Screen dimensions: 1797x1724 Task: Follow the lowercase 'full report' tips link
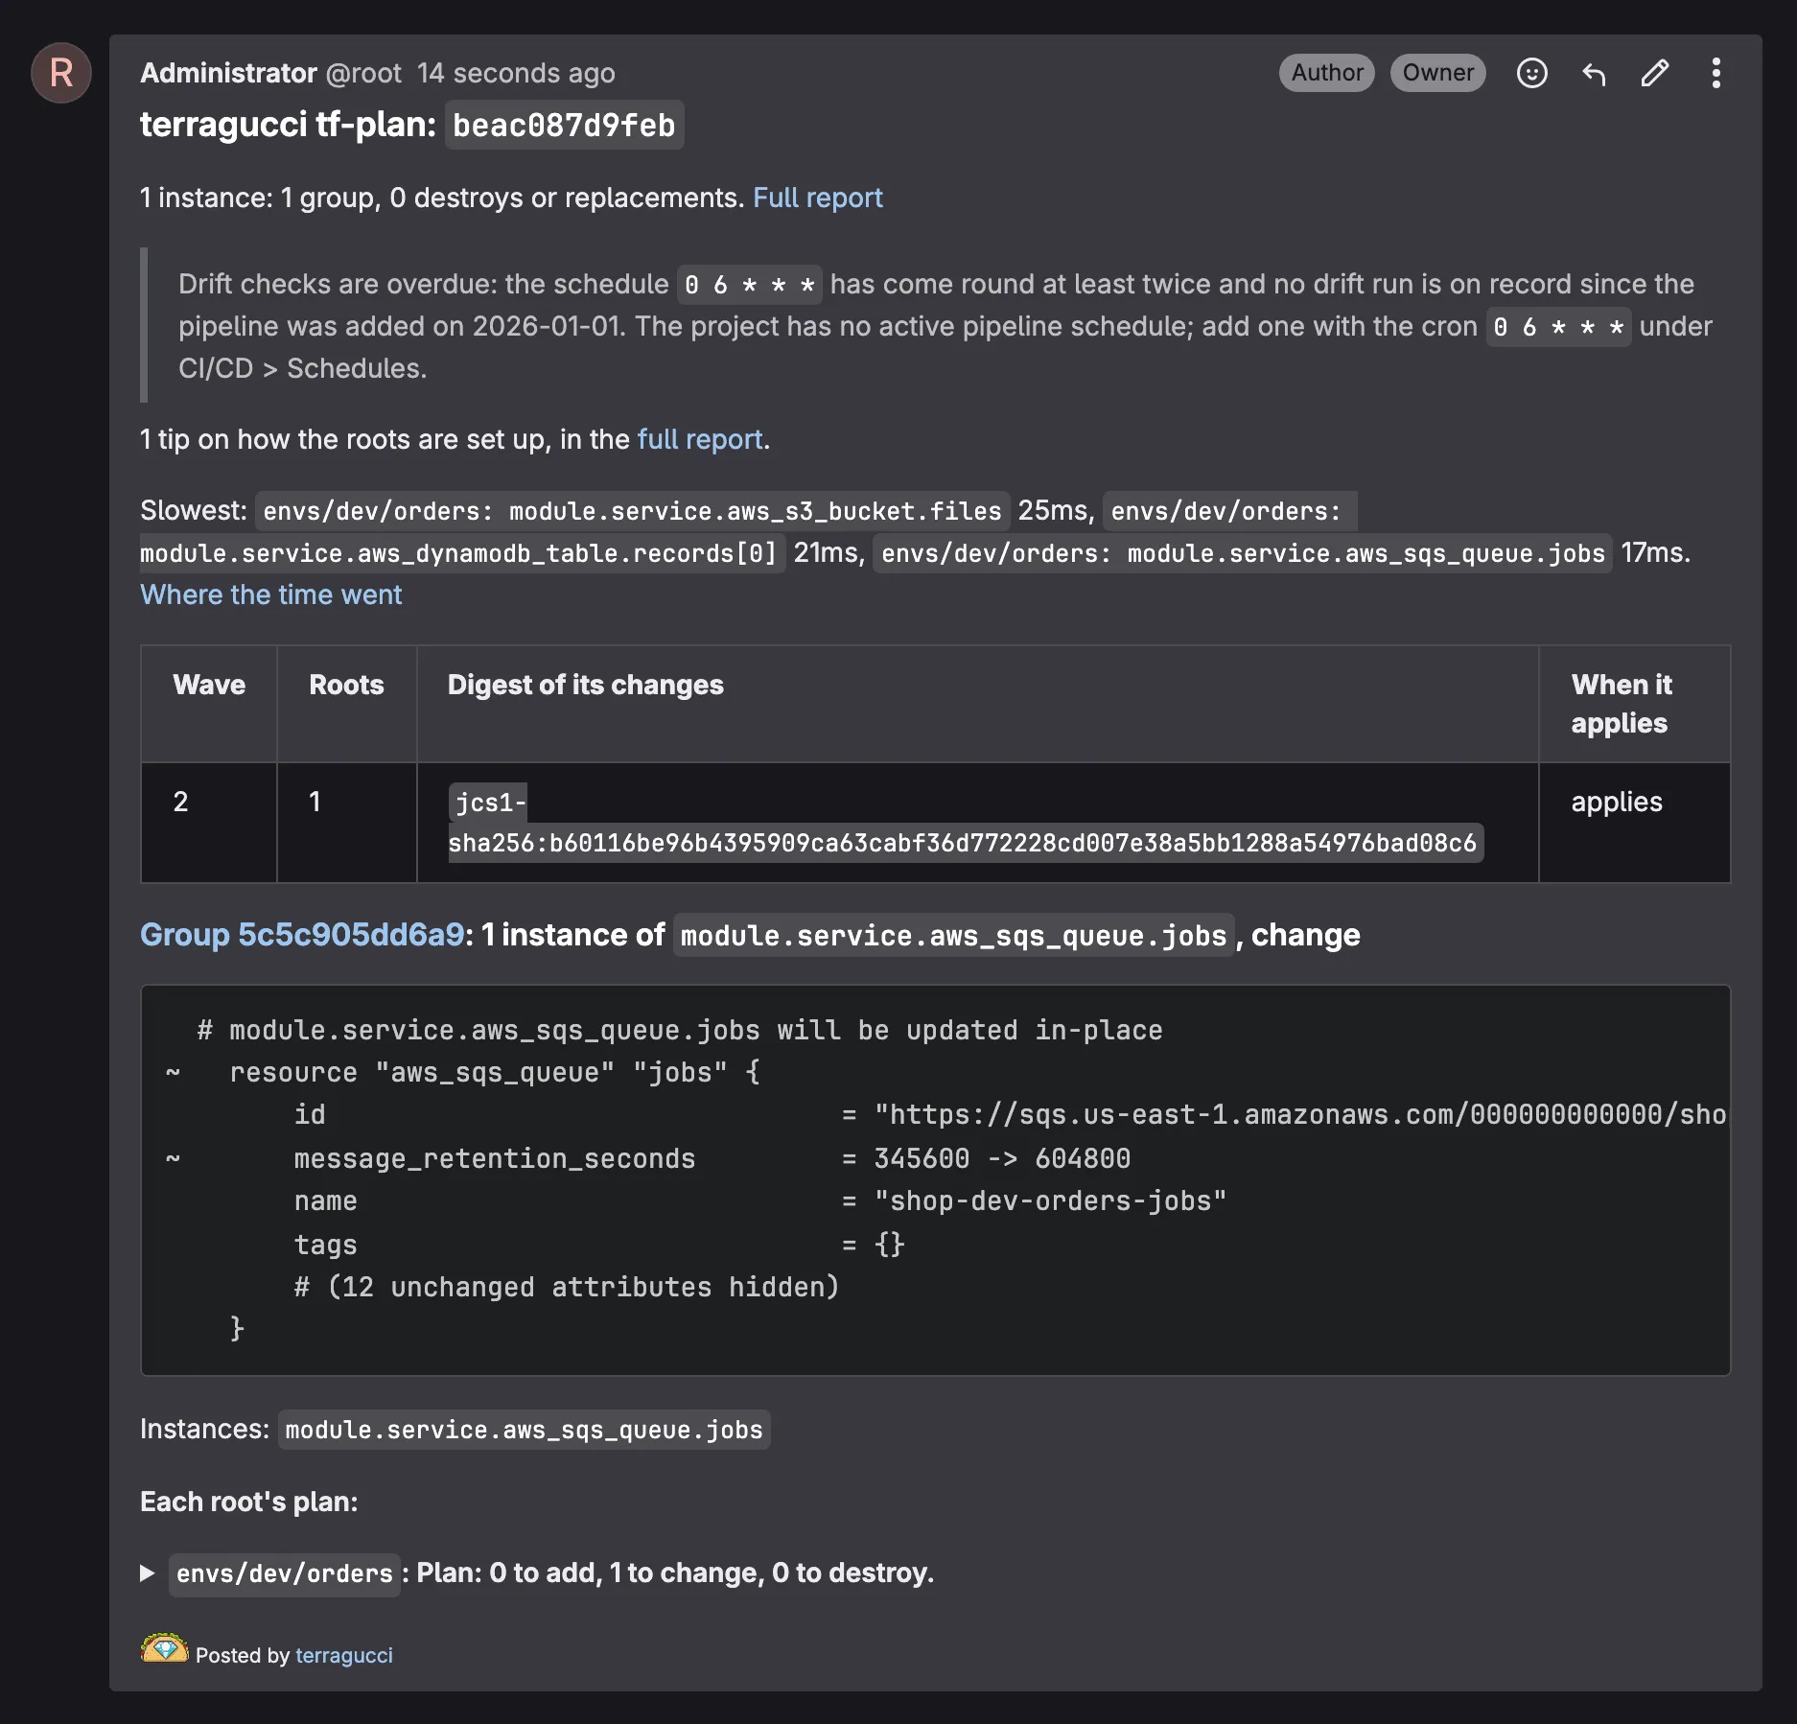pyautogui.click(x=700, y=439)
